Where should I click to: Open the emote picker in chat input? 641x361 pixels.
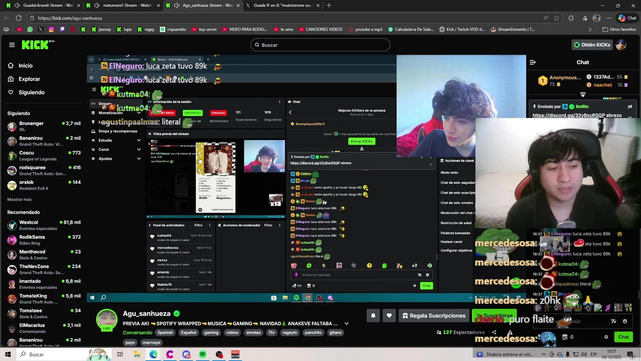pyautogui.click(x=624, y=321)
